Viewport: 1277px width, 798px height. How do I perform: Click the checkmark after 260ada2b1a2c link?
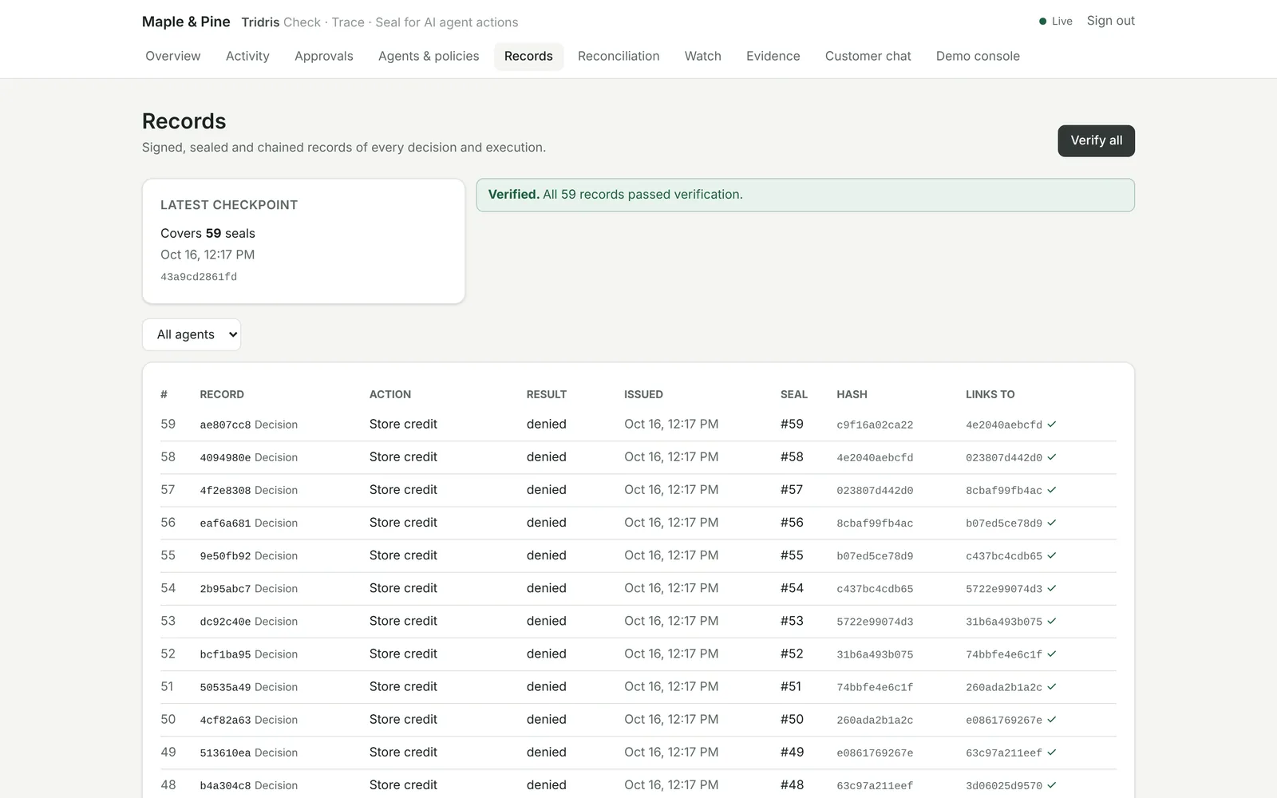1052,686
